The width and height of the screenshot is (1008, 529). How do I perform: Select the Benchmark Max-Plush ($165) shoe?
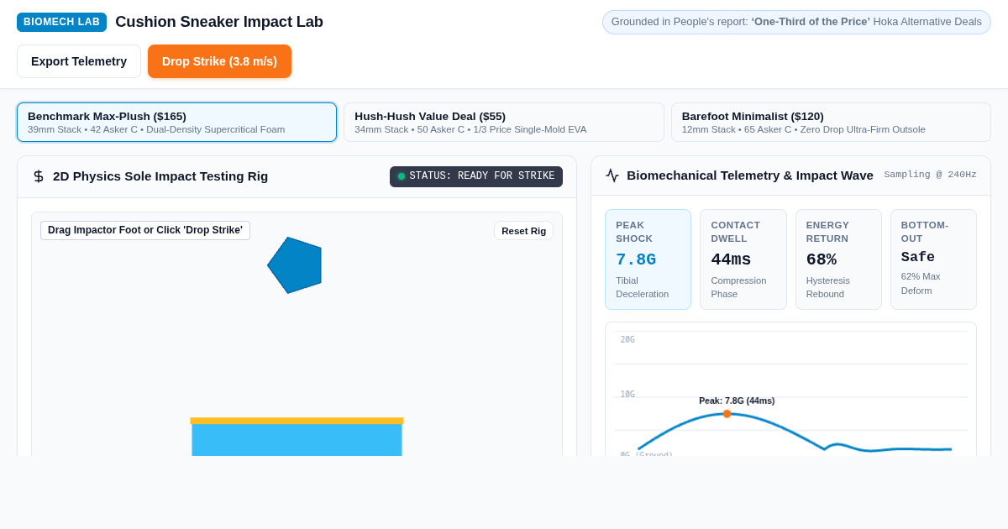tap(176, 123)
